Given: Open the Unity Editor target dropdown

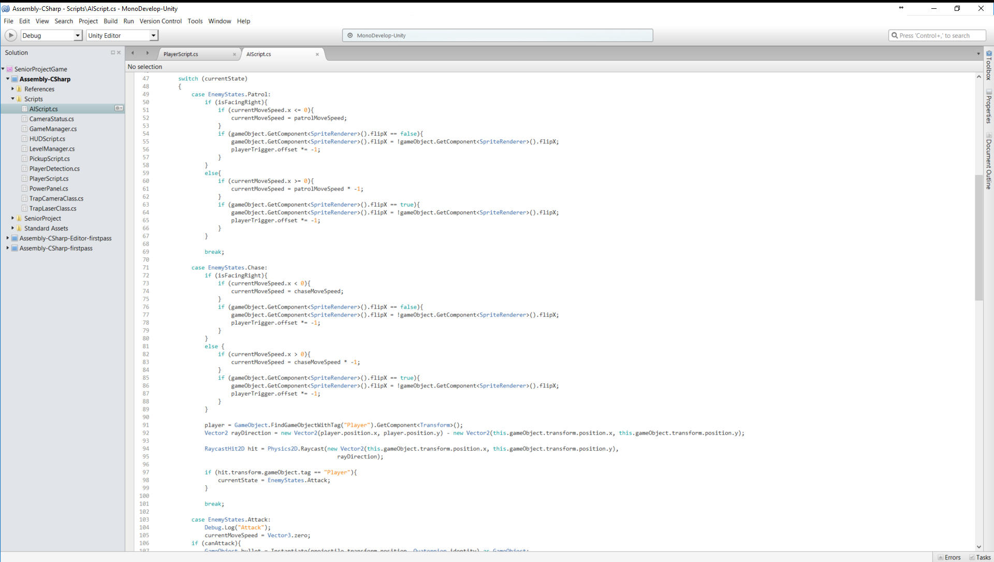Looking at the screenshot, I should (153, 35).
